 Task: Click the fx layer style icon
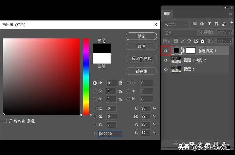(184, 143)
